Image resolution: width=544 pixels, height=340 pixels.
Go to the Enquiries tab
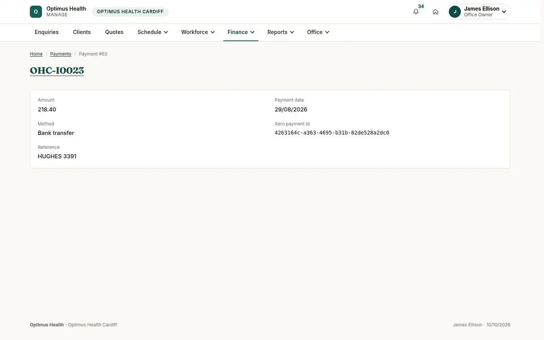pyautogui.click(x=47, y=32)
